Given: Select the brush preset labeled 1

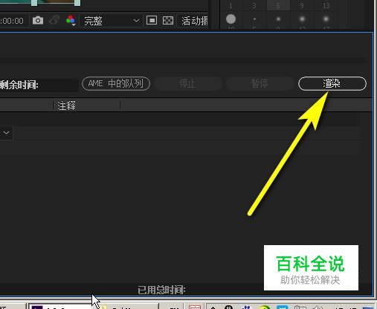Looking at the screenshot, I should tap(231, 5).
